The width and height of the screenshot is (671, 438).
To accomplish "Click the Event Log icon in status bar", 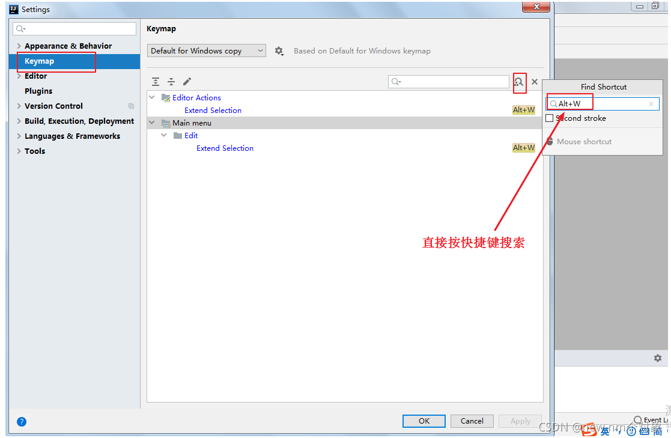I will [x=637, y=419].
